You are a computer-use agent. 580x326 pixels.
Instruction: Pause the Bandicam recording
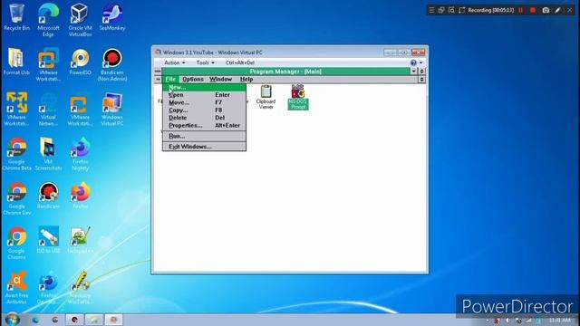[x=521, y=10]
